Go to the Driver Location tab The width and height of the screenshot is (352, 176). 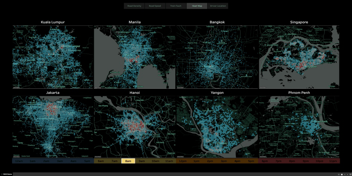(x=218, y=6)
